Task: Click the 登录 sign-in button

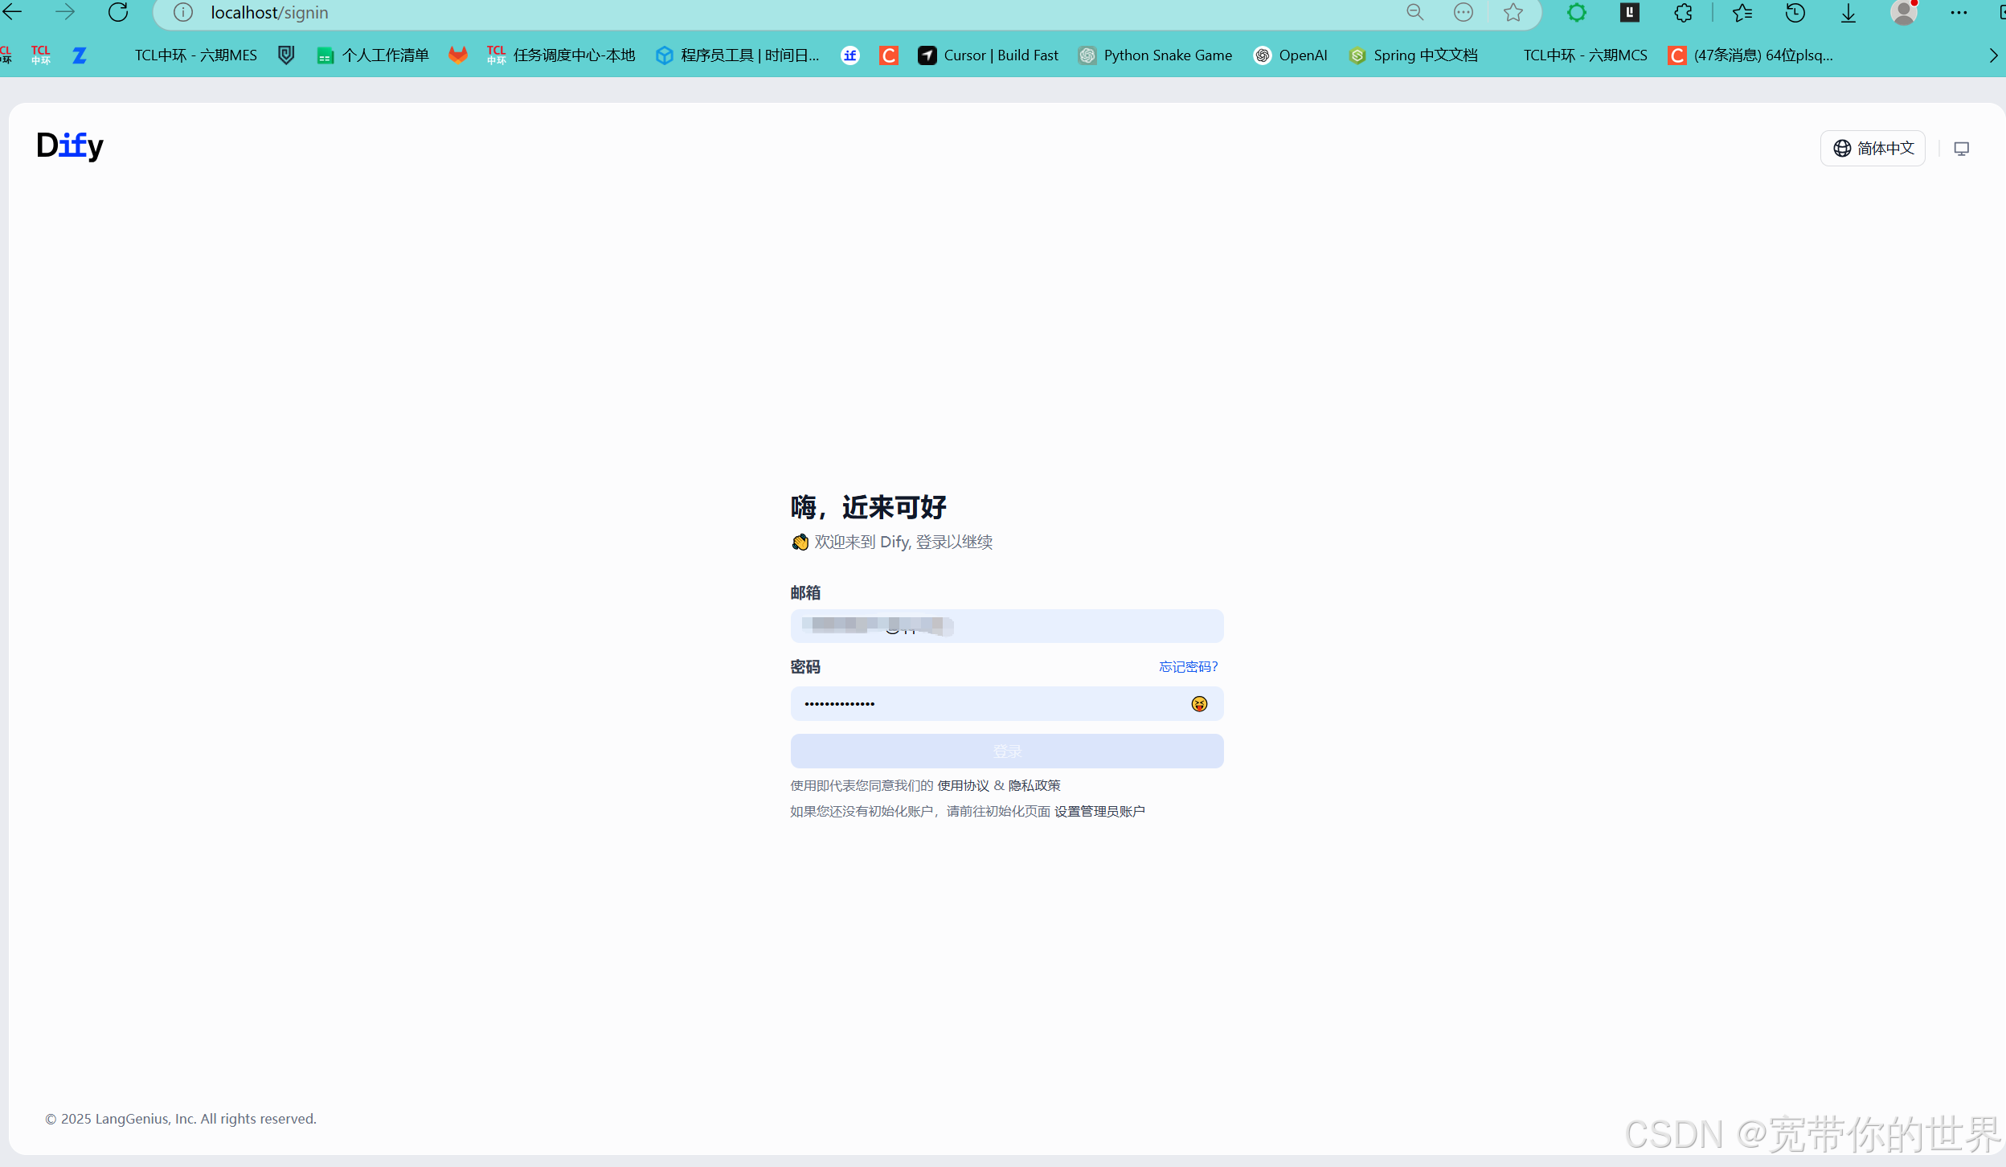Action: coord(1007,751)
